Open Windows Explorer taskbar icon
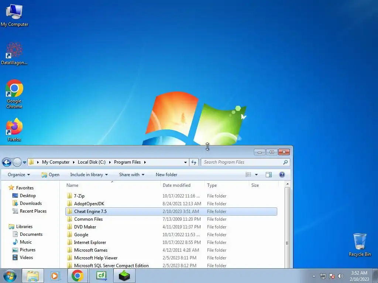The width and height of the screenshot is (378, 283). point(33,276)
